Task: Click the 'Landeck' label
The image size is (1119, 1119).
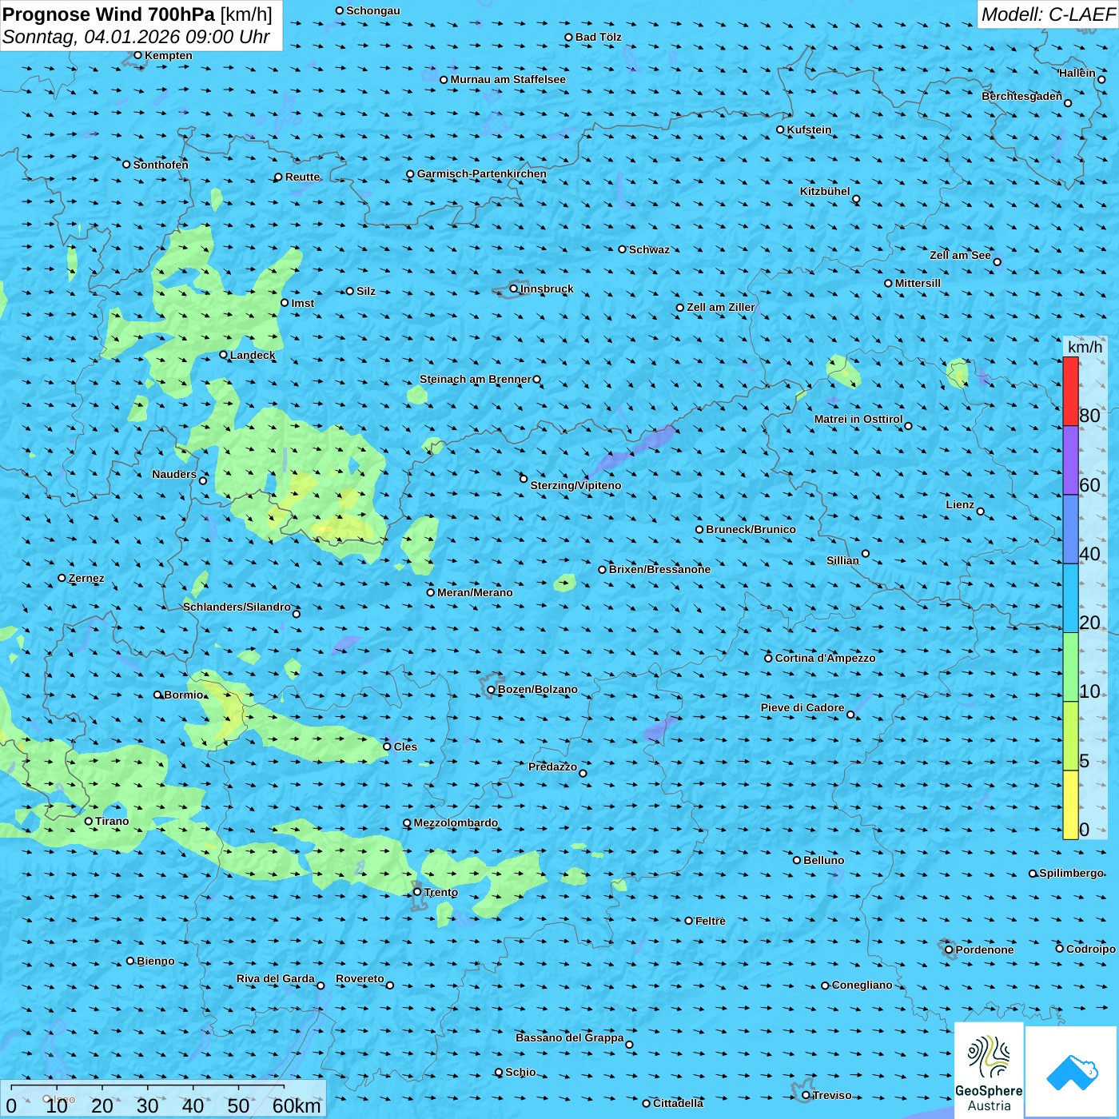Action: click(x=253, y=355)
